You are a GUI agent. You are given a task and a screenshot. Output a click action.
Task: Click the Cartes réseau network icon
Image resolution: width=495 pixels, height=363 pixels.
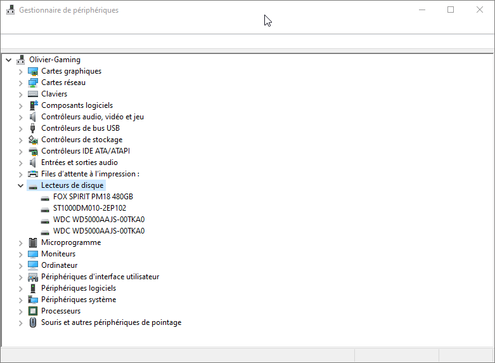33,82
